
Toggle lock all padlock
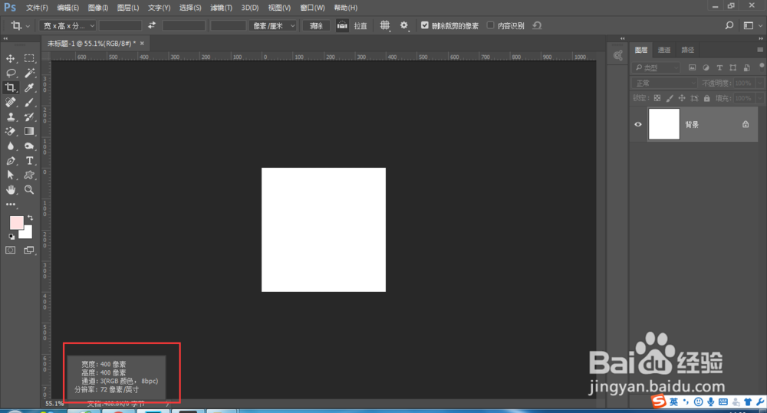pyautogui.click(x=706, y=98)
